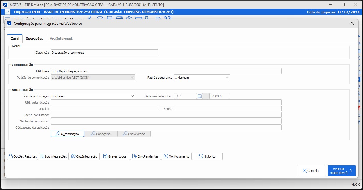
Task: Expand the Tipo de autorização dropdown
Action: tap(132, 96)
